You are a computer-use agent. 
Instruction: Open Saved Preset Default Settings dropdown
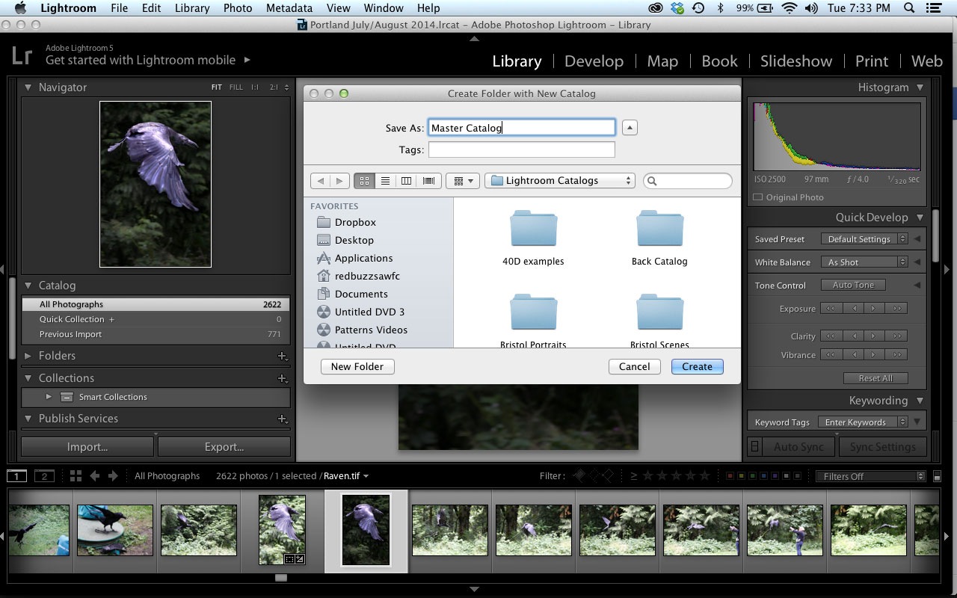[x=864, y=239]
